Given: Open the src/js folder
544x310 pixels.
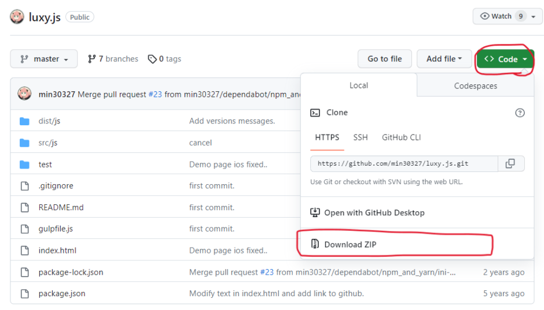Looking at the screenshot, I should [48, 143].
